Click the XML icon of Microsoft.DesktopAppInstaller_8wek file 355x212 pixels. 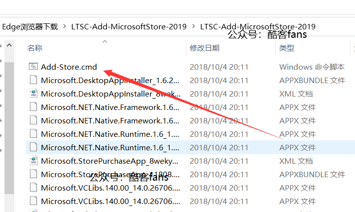[33, 94]
